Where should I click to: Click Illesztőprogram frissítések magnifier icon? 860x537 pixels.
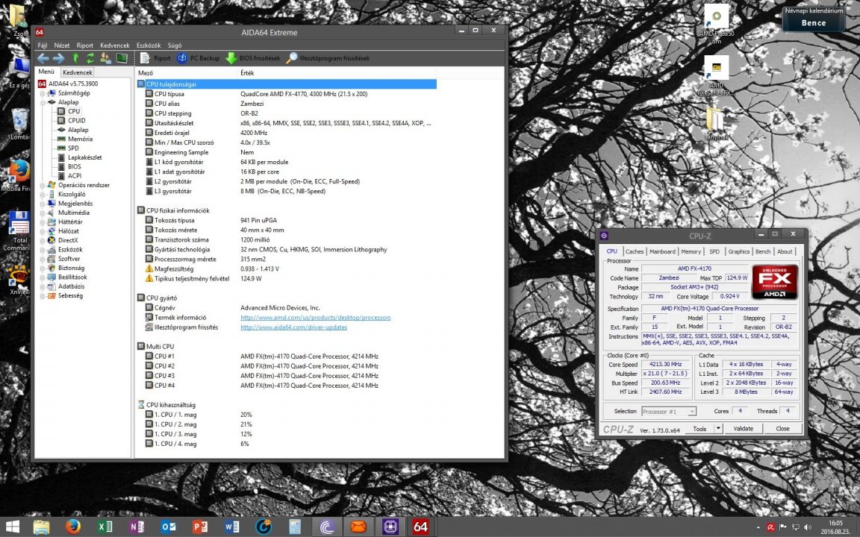292,58
